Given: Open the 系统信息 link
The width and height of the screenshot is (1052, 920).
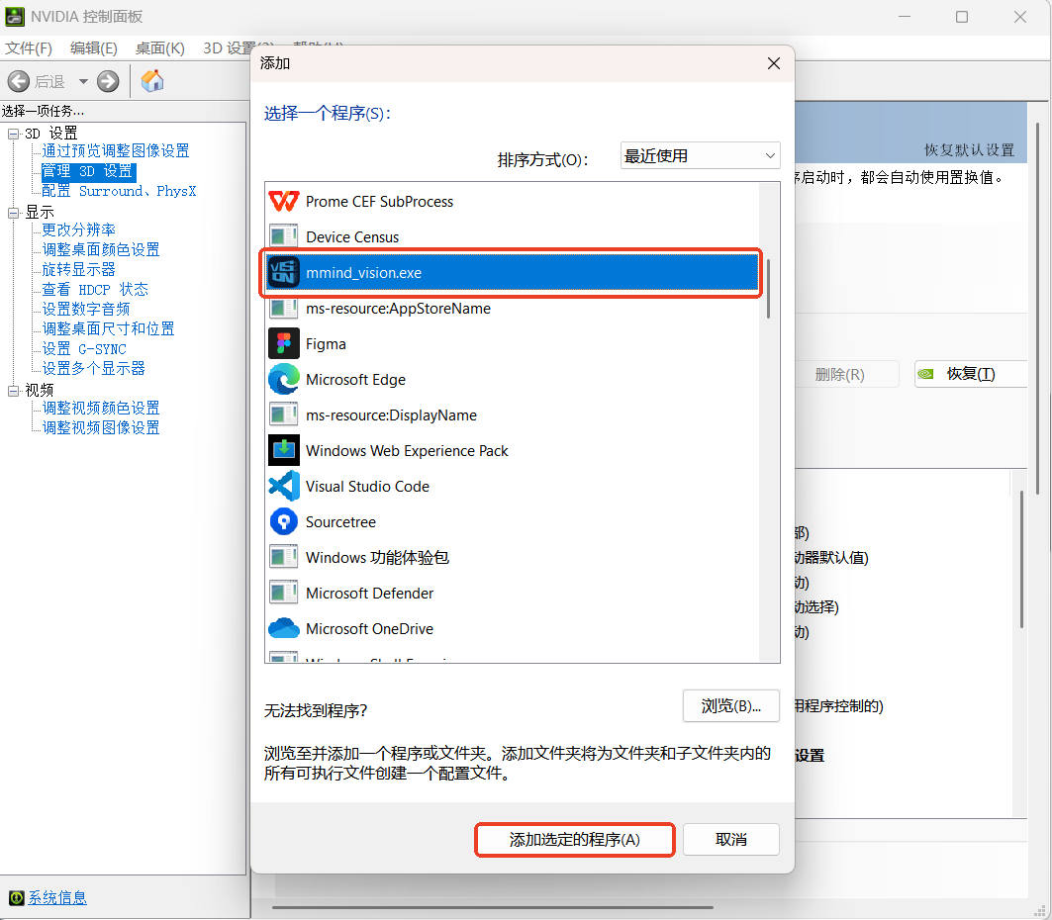Looking at the screenshot, I should point(55,897).
